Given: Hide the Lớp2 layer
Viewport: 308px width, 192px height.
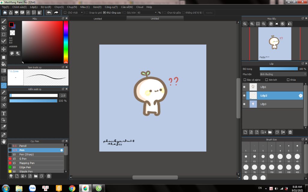Looking at the screenshot, I should tap(244, 95).
